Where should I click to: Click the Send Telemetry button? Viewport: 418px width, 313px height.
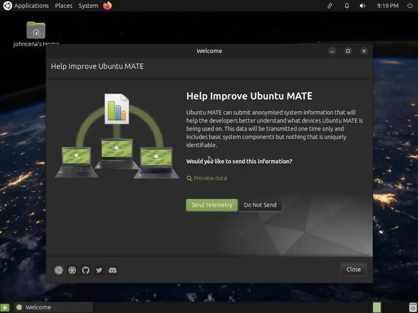coord(212,205)
